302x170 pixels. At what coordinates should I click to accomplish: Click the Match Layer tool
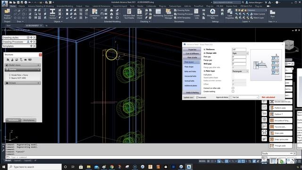pos(257,18)
